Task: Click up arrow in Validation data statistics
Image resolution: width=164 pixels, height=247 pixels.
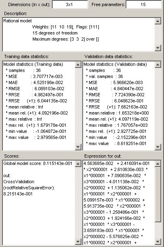Action: pos(158,65)
